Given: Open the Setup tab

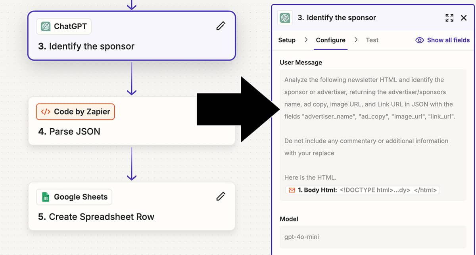Looking at the screenshot, I should 287,40.
